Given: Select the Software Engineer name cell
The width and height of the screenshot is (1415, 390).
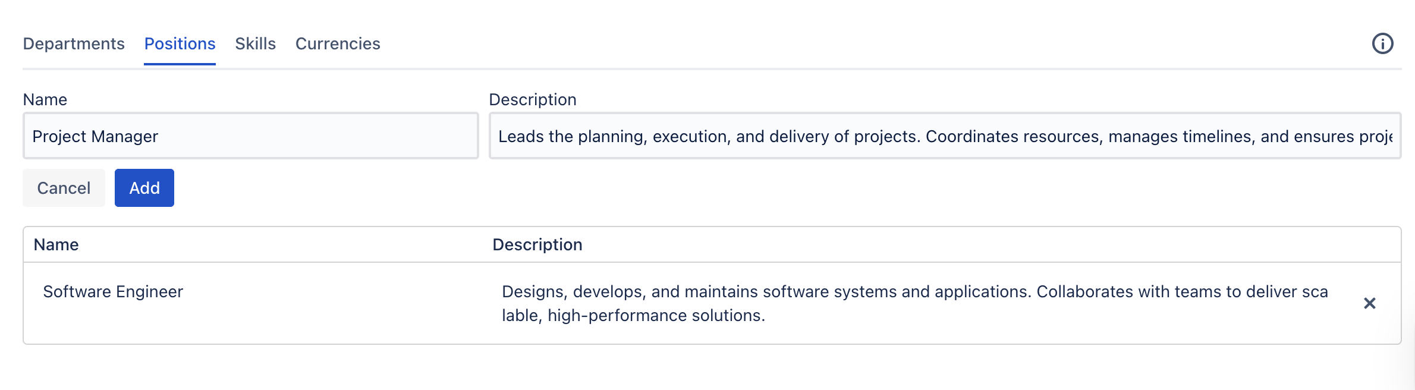Looking at the screenshot, I should (113, 291).
